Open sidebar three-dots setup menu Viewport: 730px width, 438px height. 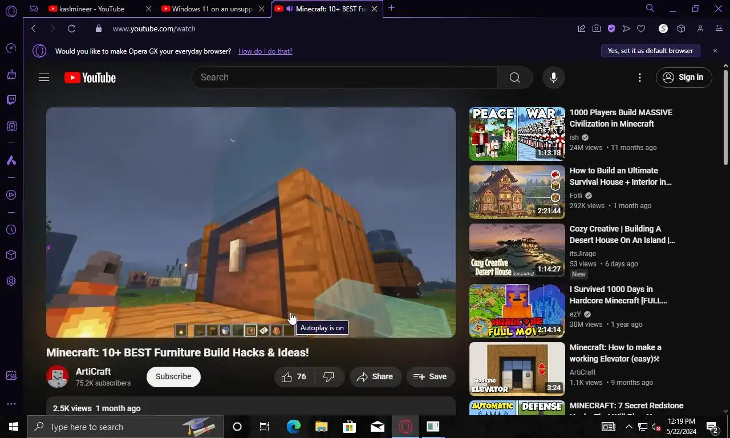click(x=11, y=404)
